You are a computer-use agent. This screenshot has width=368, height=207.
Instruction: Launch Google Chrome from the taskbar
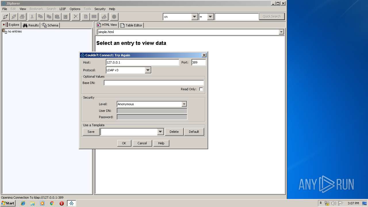(x=52, y=203)
